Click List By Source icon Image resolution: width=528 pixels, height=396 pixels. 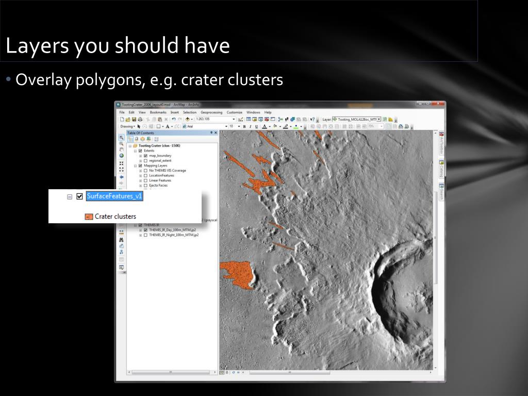point(136,139)
